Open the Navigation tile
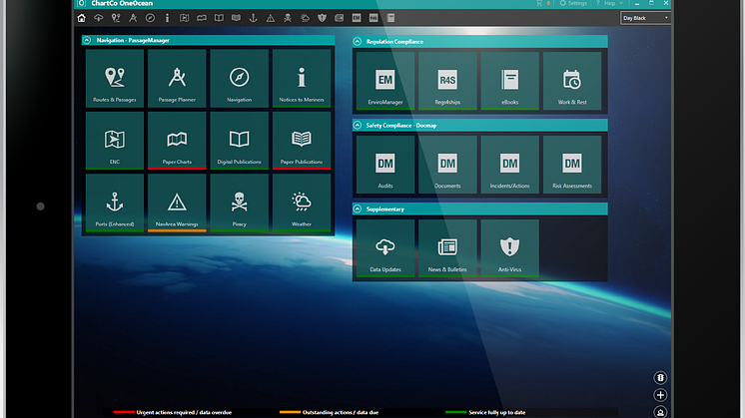 (239, 78)
